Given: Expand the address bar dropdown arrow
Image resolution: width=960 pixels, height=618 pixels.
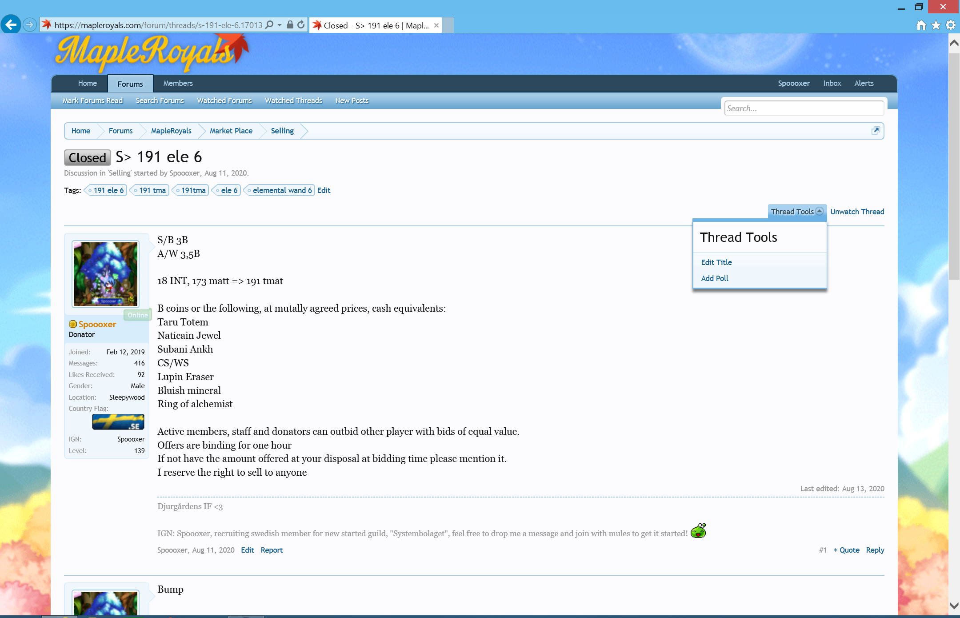Looking at the screenshot, I should [x=280, y=25].
